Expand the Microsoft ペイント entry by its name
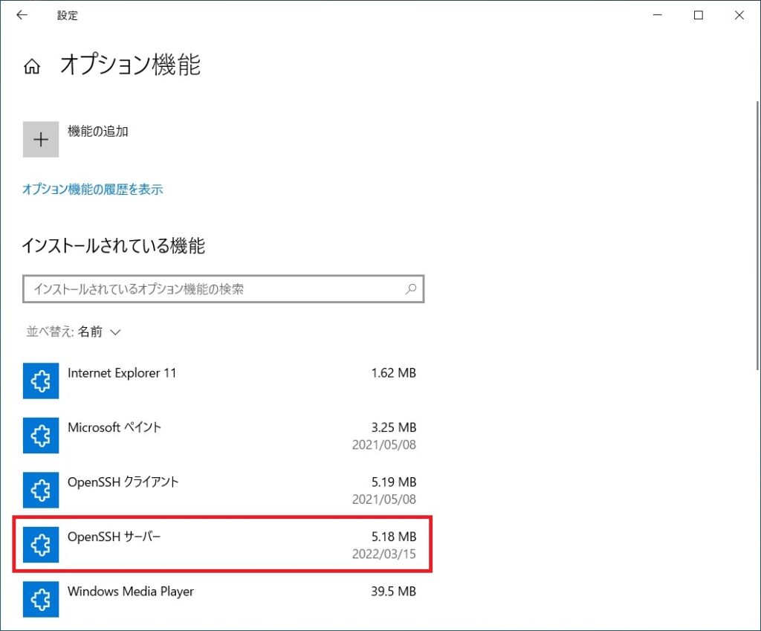The width and height of the screenshot is (761, 631). tap(114, 427)
